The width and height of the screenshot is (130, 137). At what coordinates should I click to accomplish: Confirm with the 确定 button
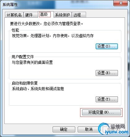tap(64, 129)
